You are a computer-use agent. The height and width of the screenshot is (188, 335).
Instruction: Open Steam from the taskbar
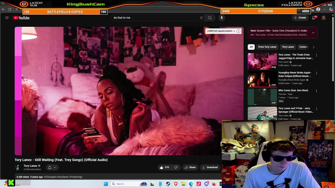click(x=168, y=184)
